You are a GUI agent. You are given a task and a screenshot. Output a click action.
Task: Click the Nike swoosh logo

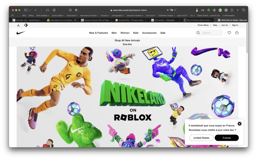coord(21,33)
